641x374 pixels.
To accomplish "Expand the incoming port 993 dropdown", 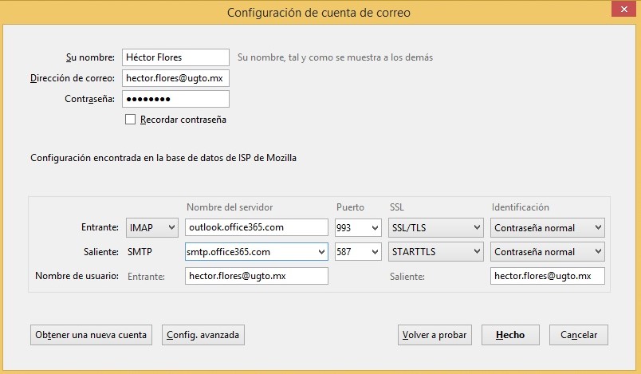I will [358, 228].
